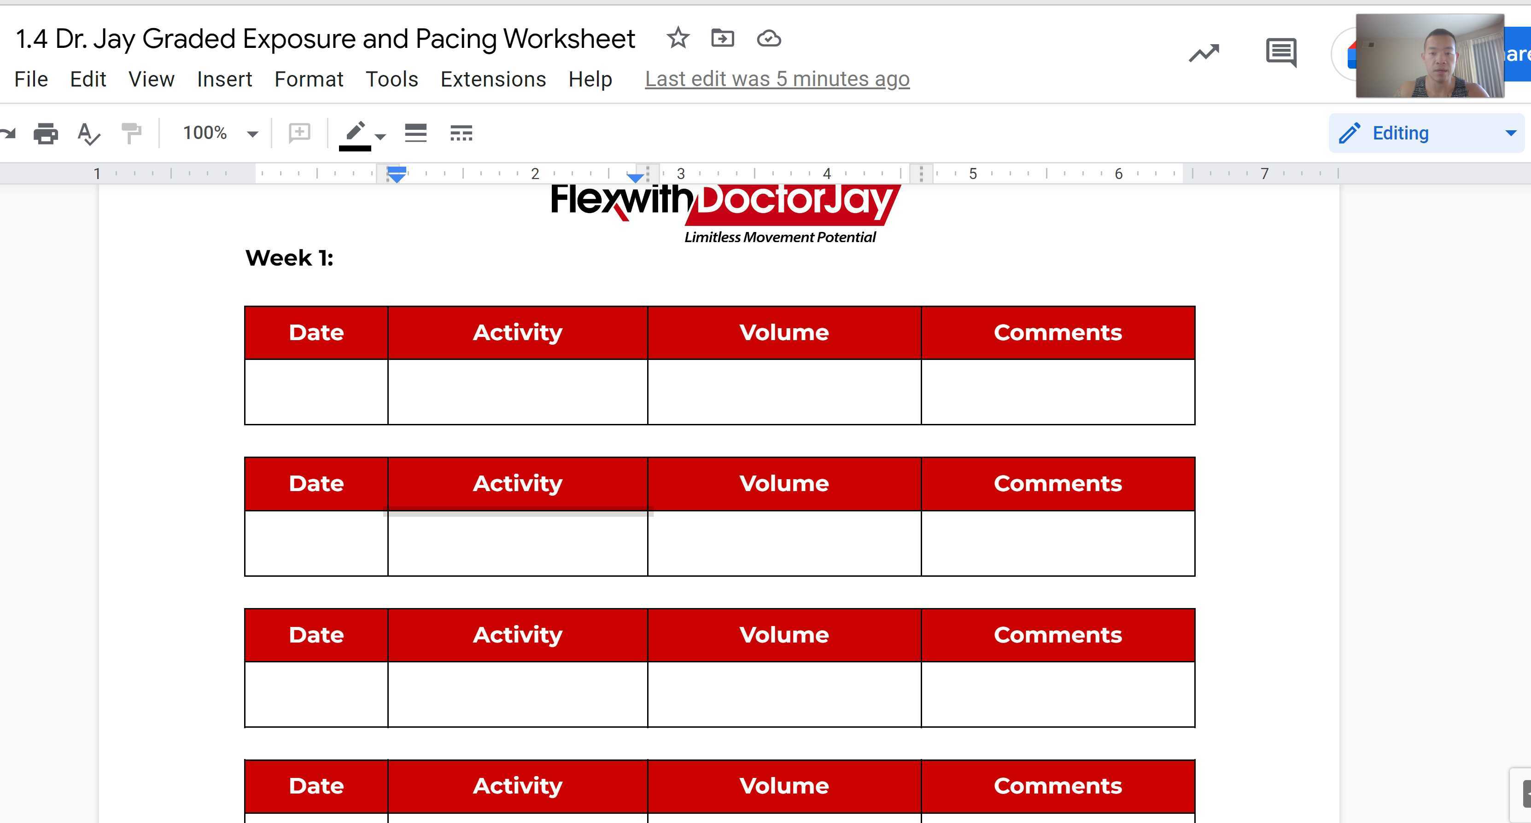This screenshot has height=823, width=1531.
Task: Open the border color dropdown arrow
Action: click(380, 137)
